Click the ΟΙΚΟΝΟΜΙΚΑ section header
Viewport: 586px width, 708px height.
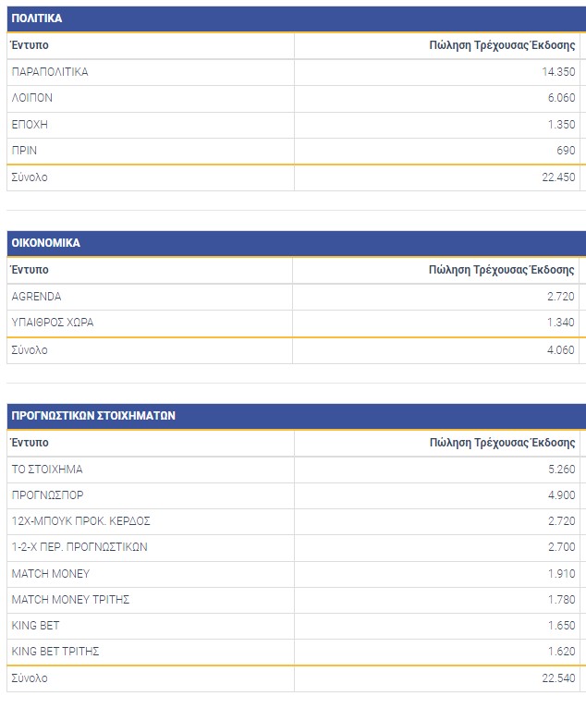point(45,243)
